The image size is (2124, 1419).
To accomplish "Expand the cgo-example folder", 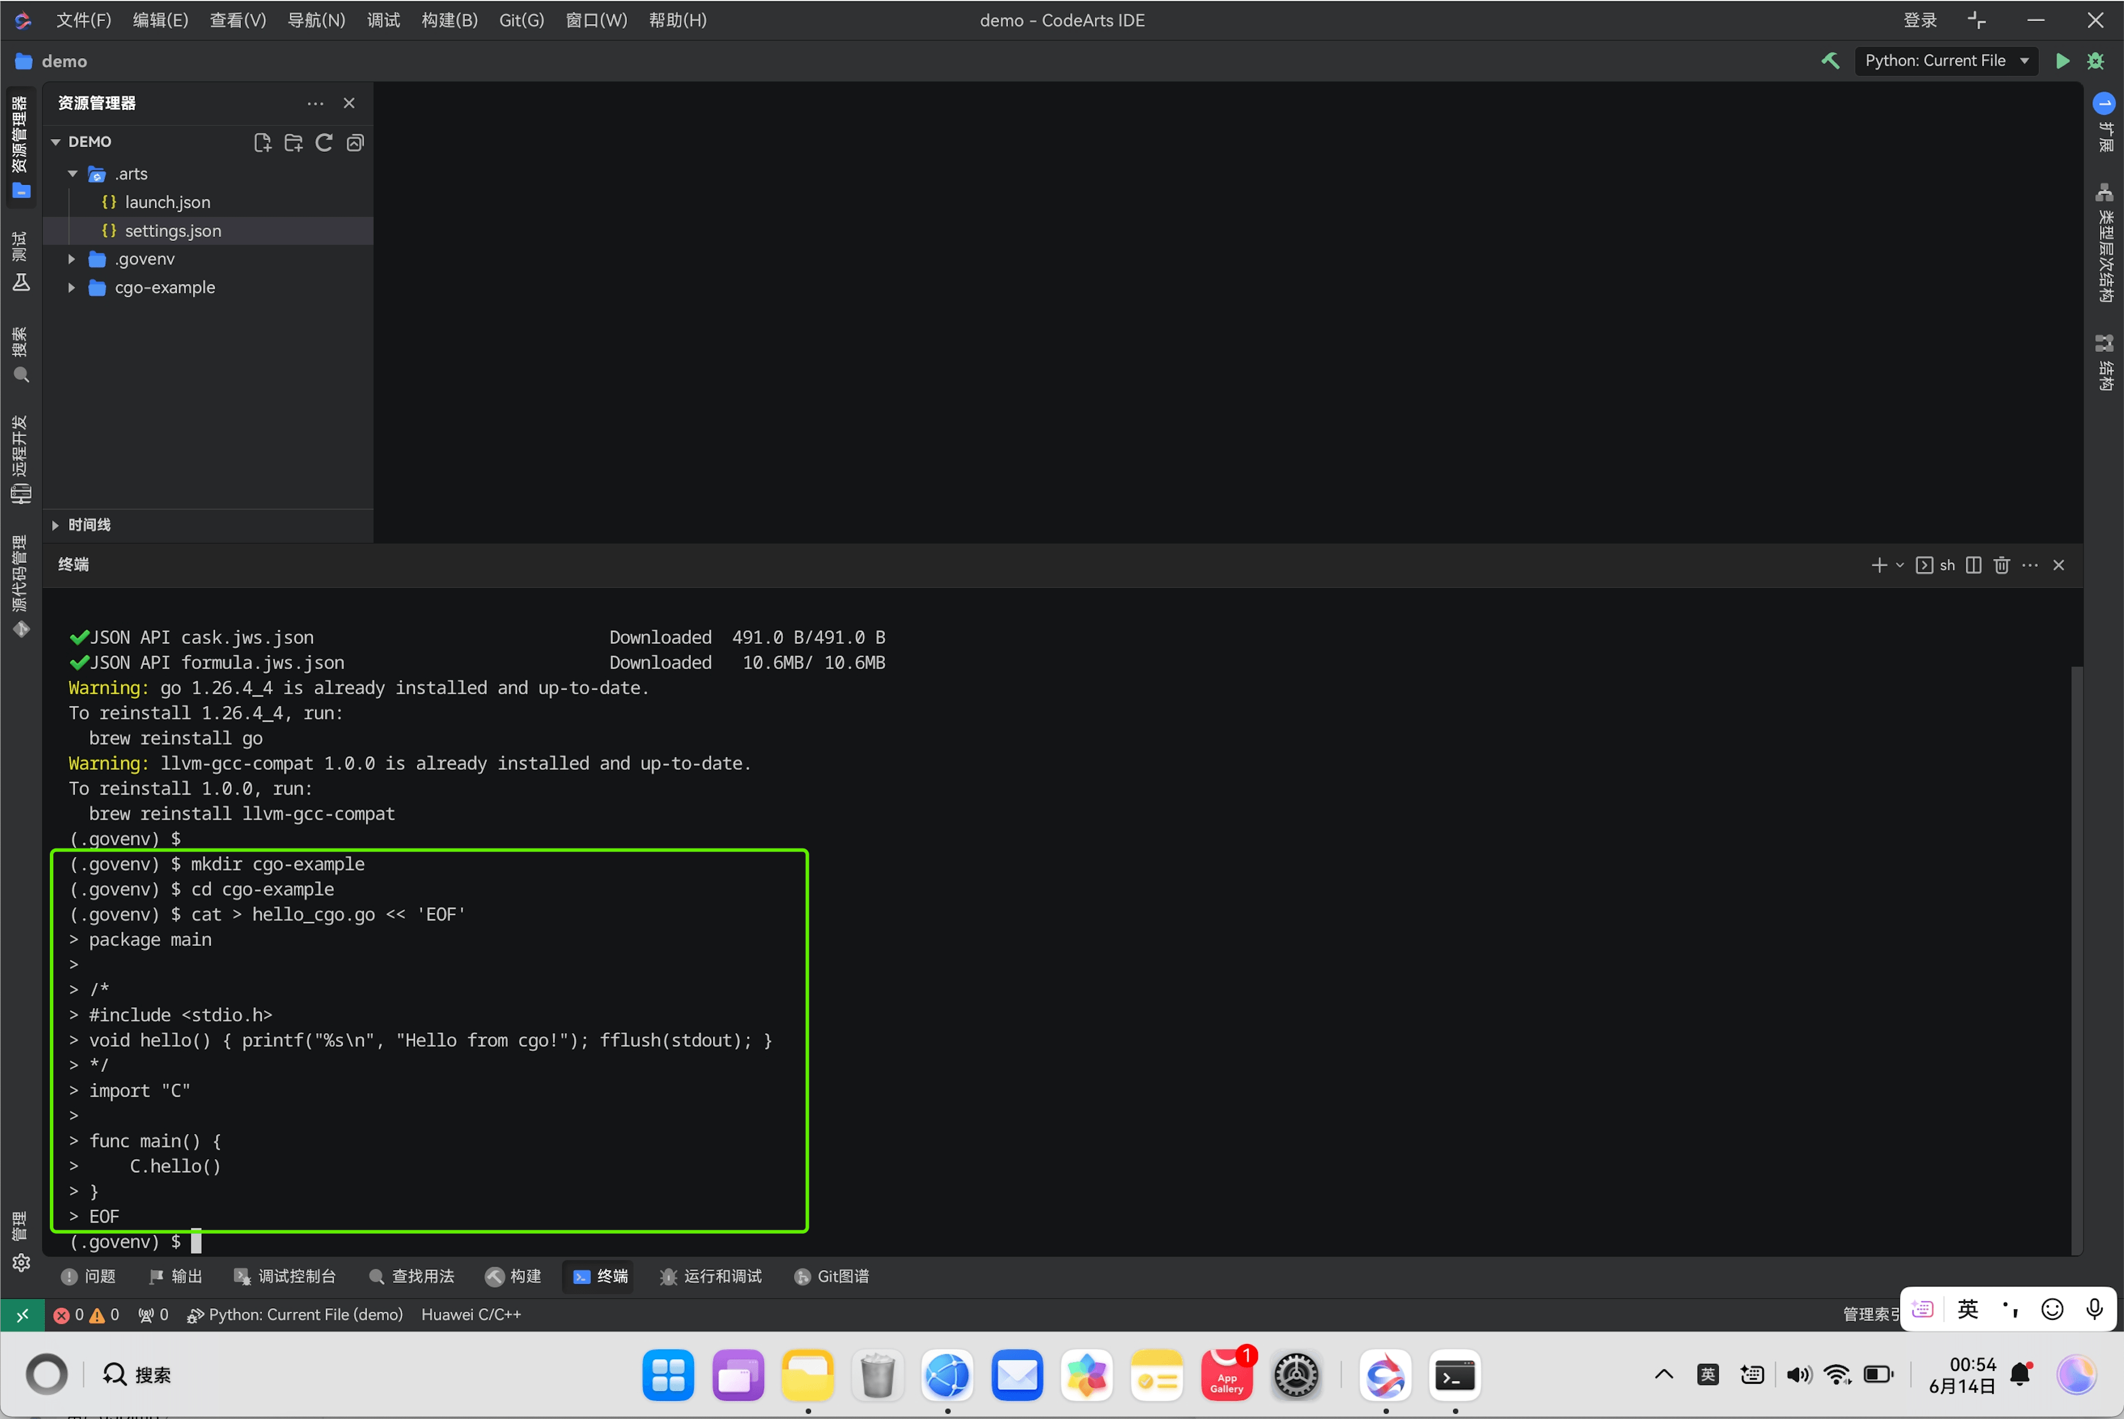I will pos(72,287).
